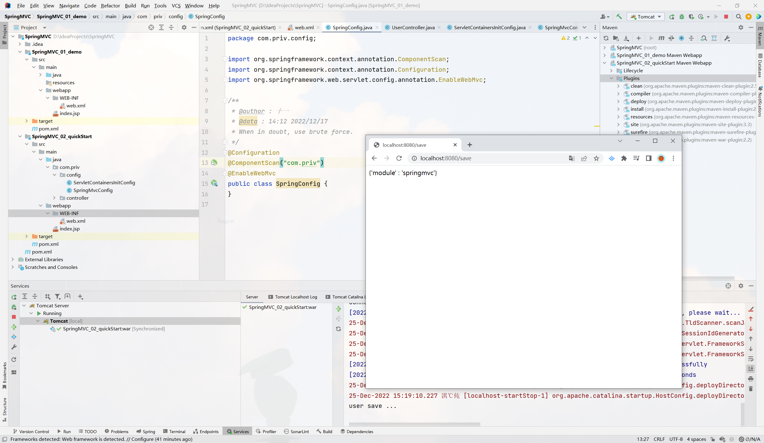This screenshot has width=764, height=443.
Task: Go back with browser back arrow
Action: pos(374,158)
